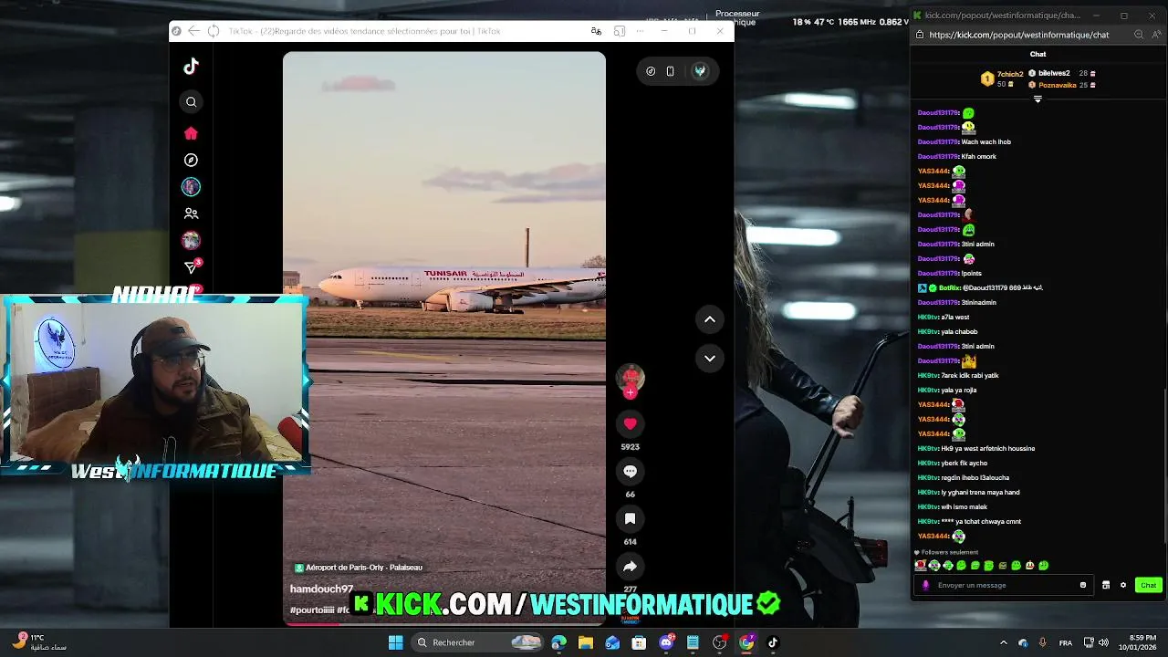
Task: Open the Friends icon in TikTok sidebar
Action: point(191,214)
